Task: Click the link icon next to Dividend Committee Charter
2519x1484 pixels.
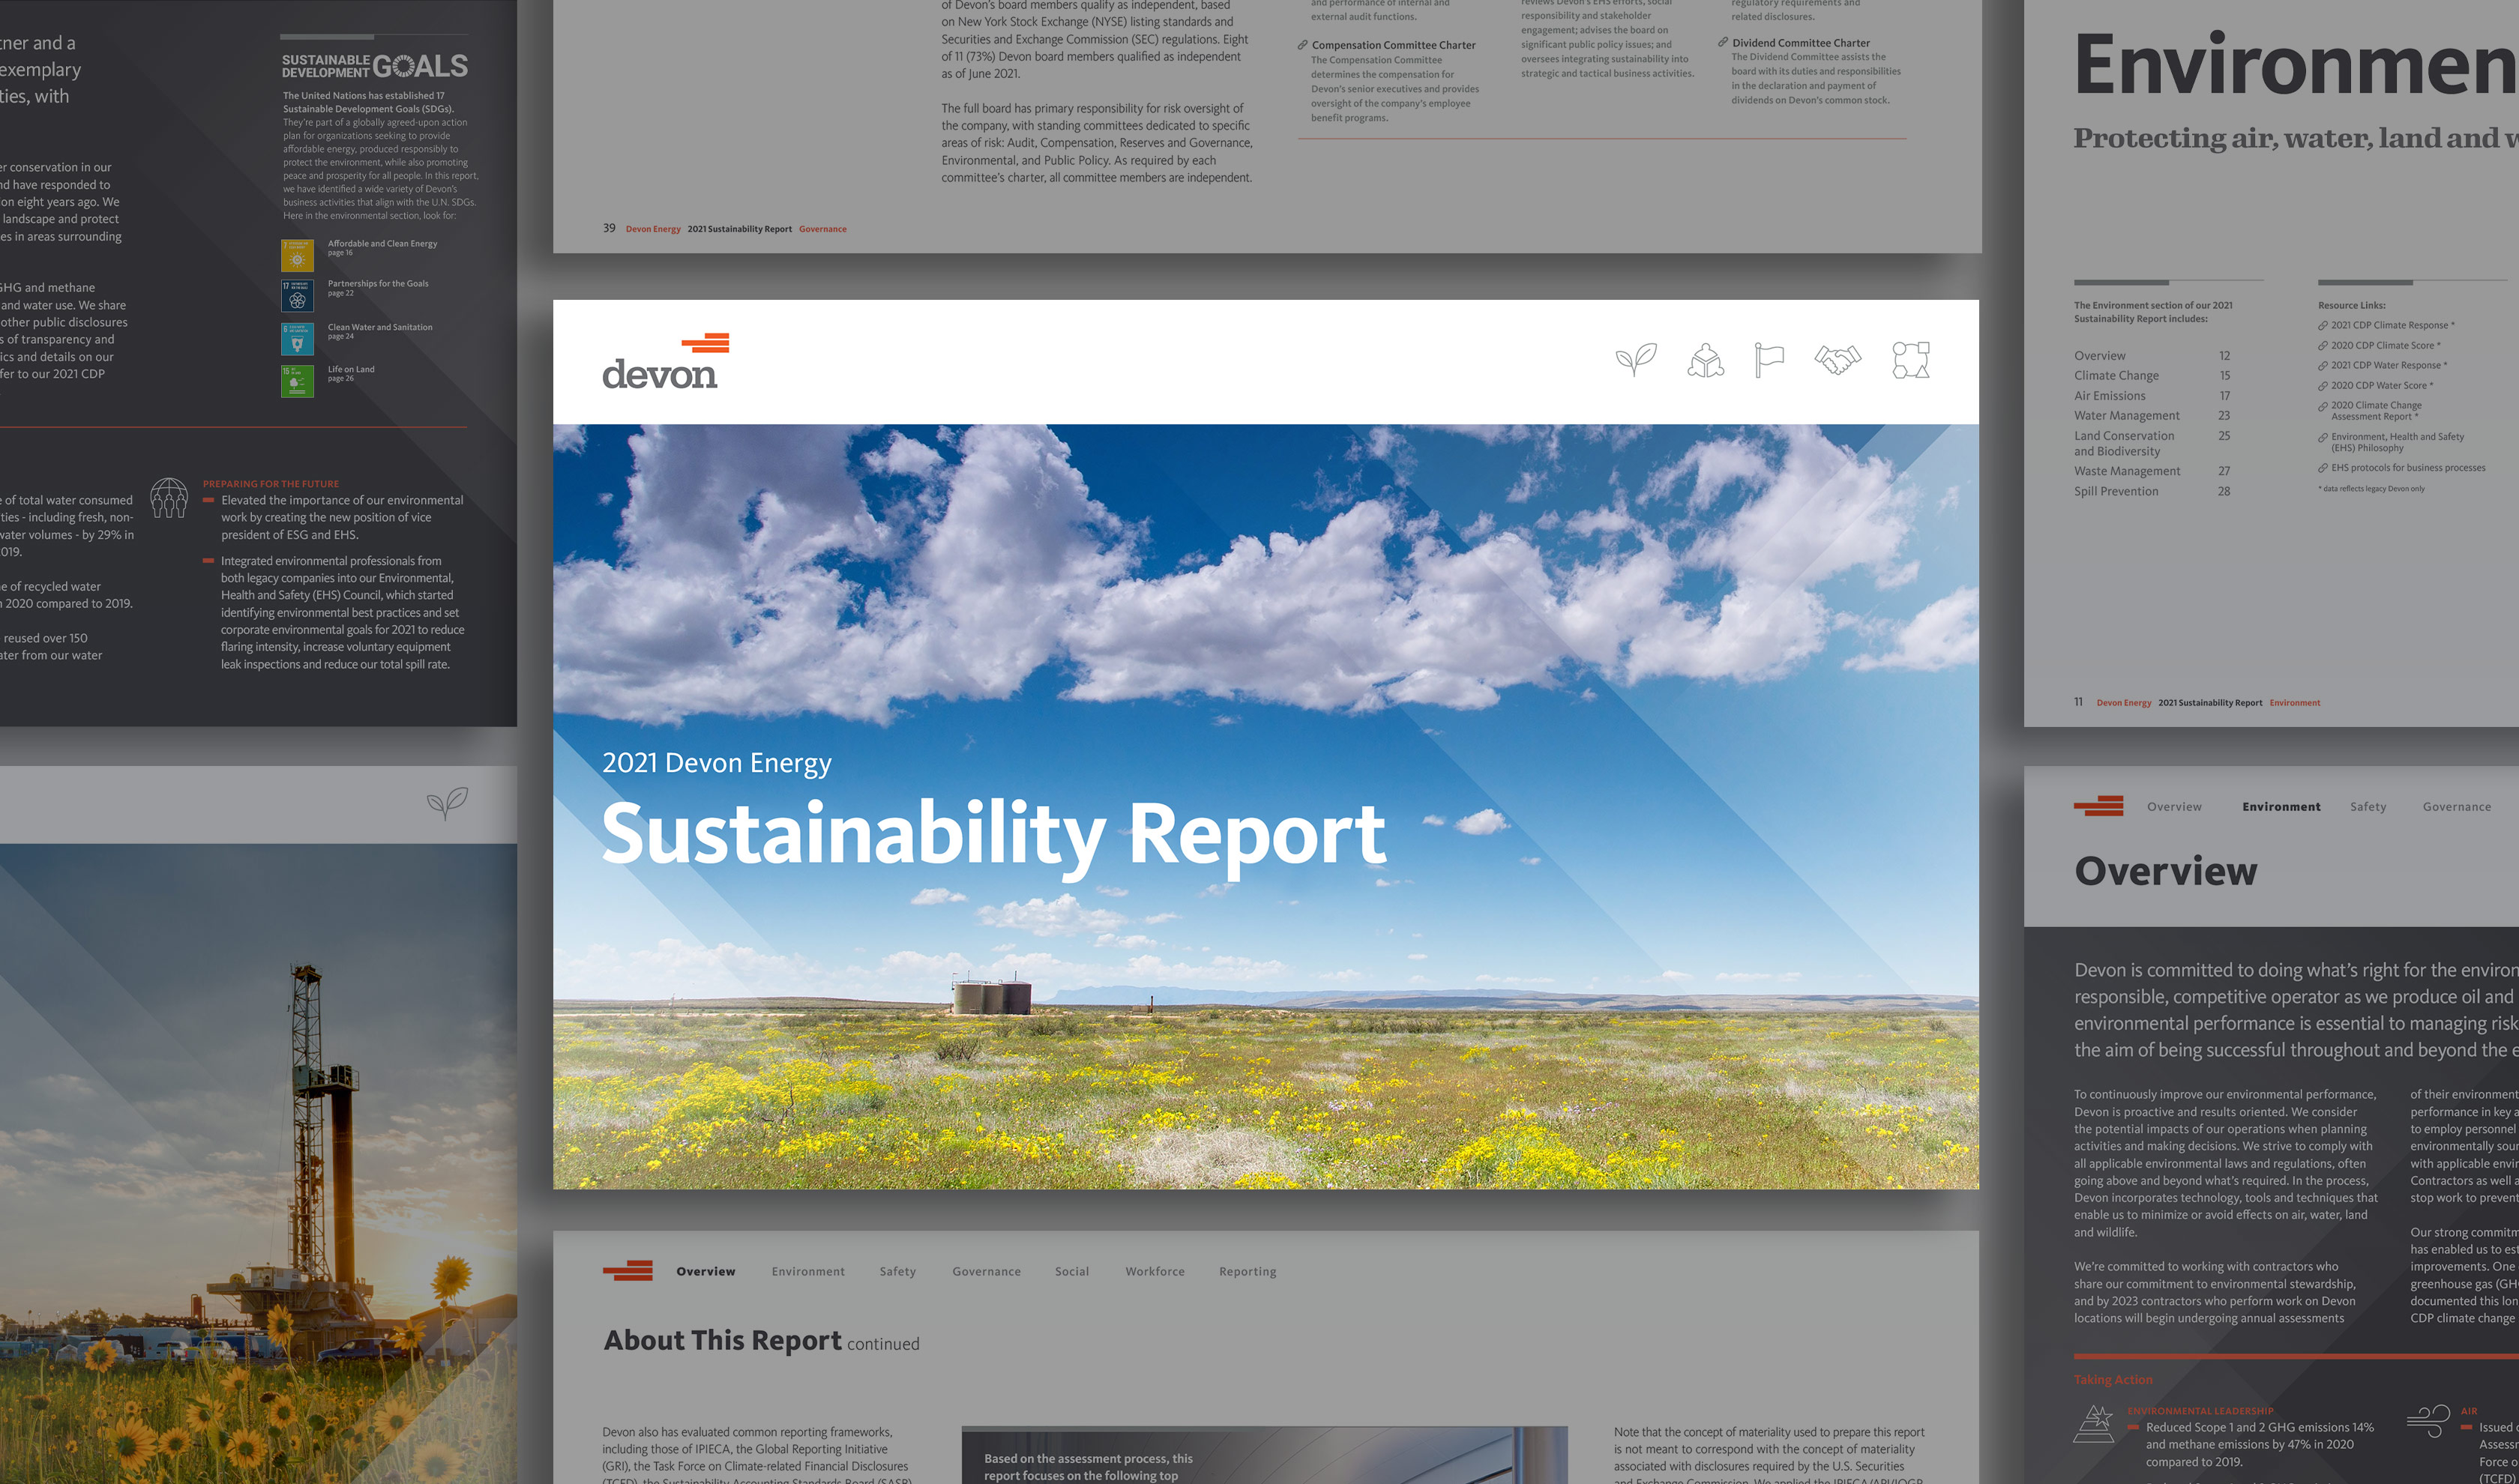Action: (x=1723, y=43)
